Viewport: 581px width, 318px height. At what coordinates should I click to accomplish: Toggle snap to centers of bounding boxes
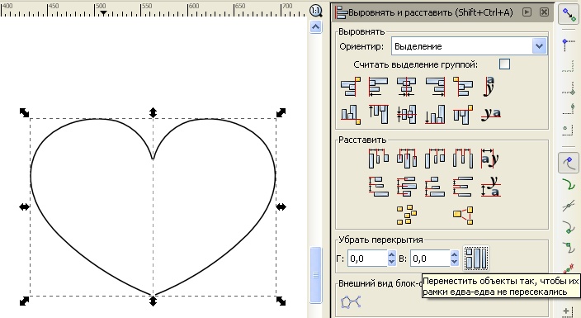coord(568,131)
